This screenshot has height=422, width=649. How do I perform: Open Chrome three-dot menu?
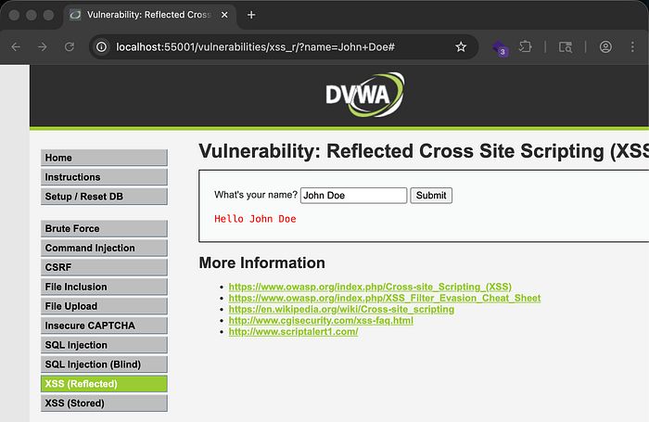click(632, 46)
